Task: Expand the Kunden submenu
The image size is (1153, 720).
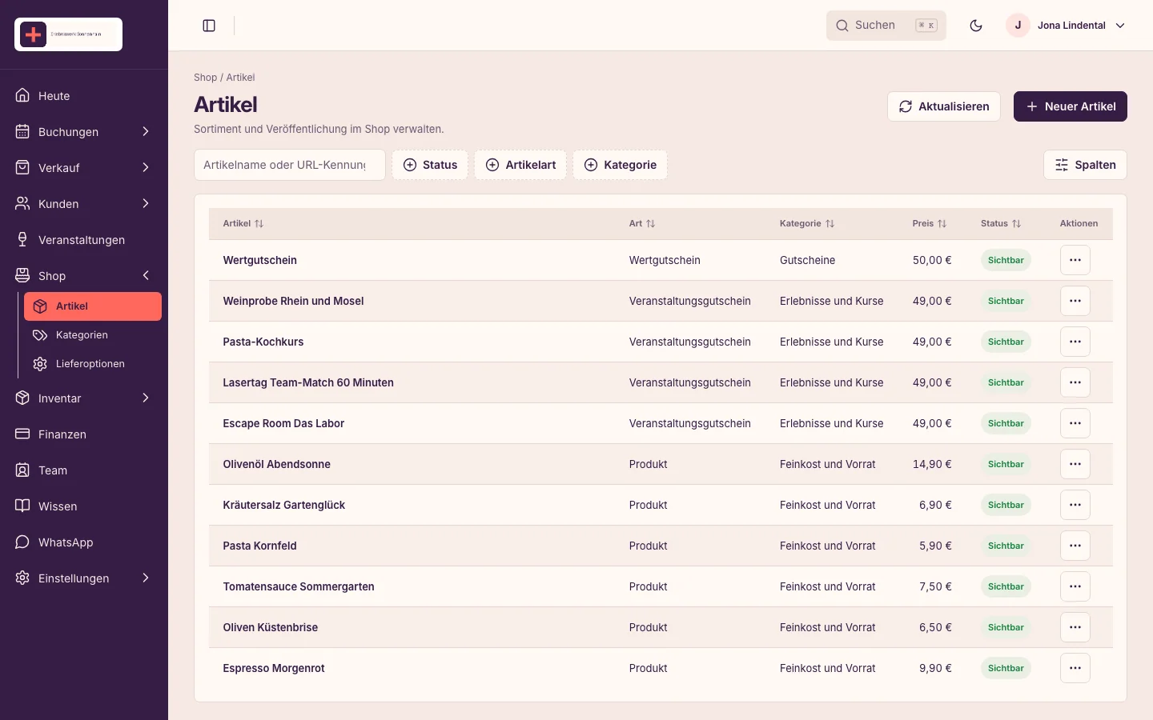Action: click(84, 204)
